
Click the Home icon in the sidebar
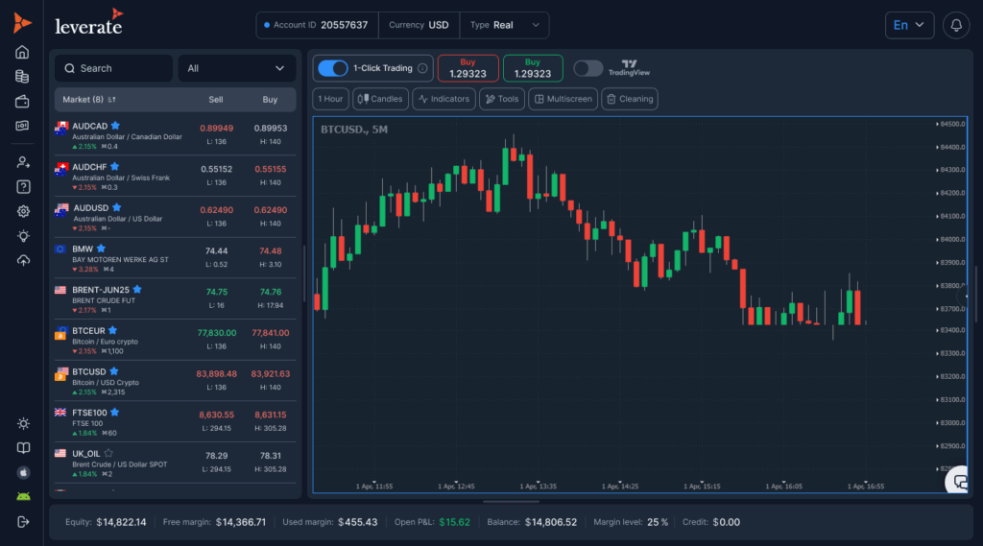tap(22, 52)
